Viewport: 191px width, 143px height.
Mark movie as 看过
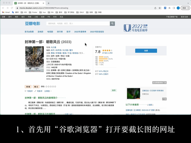pyautogui.click(x=36, y=86)
